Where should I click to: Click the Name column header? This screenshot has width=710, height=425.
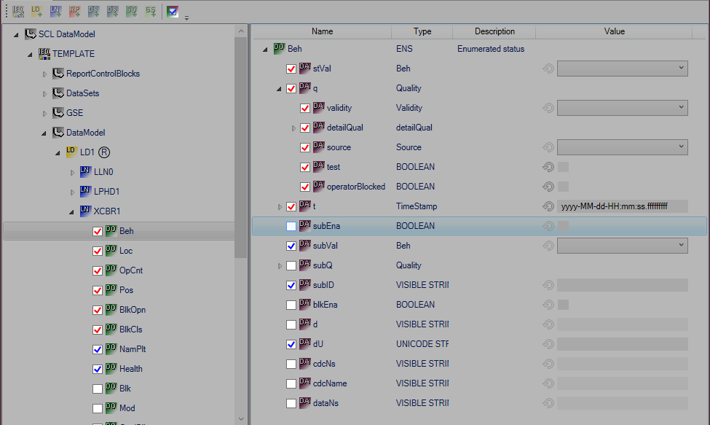click(x=322, y=31)
